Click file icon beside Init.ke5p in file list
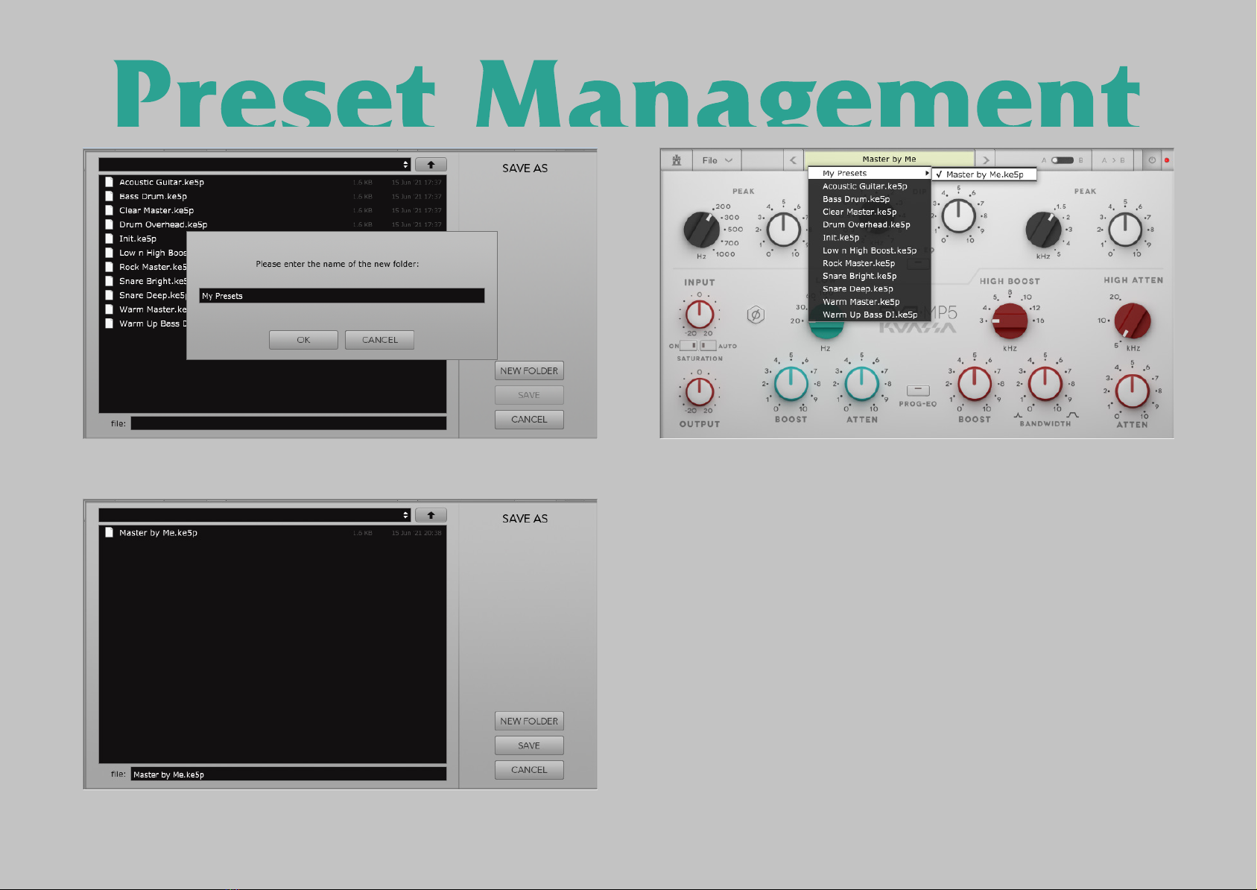 pyautogui.click(x=109, y=239)
